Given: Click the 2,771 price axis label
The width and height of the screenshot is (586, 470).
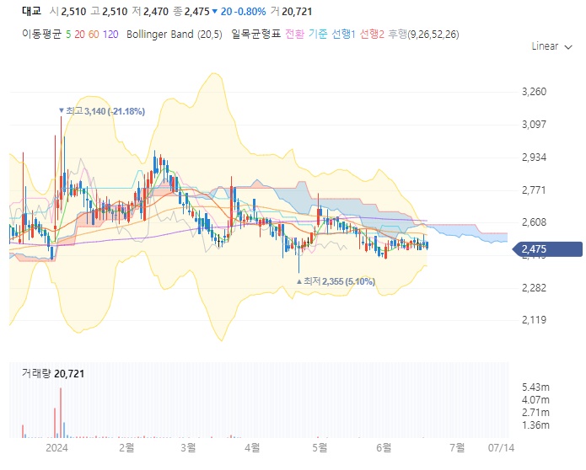Looking at the screenshot, I should tap(534, 190).
